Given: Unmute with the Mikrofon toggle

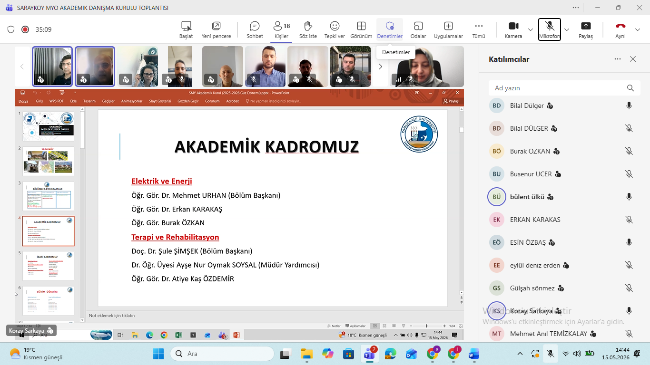Looking at the screenshot, I should 550,29.
